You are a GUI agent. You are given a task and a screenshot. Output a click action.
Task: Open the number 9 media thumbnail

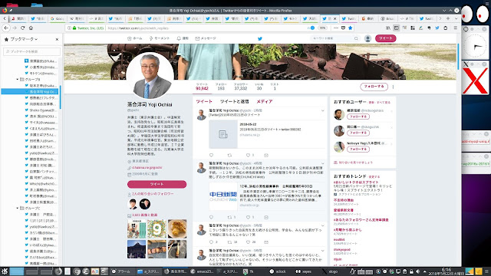pyautogui.click(x=157, y=228)
